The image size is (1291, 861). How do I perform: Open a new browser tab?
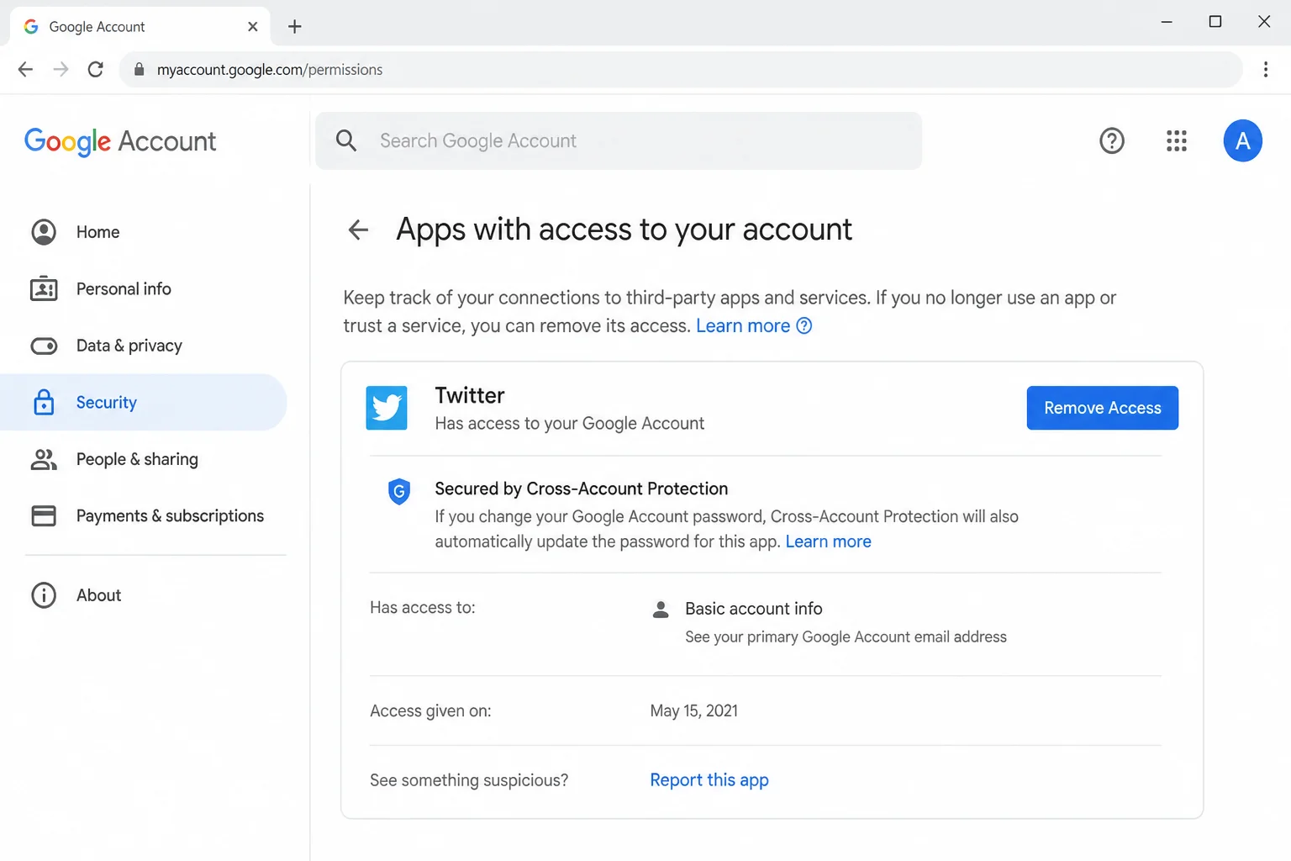pos(294,27)
